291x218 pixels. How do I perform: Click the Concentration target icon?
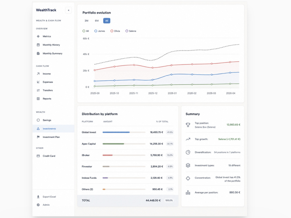point(188,178)
